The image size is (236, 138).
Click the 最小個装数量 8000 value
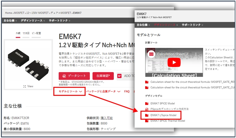point(27,129)
